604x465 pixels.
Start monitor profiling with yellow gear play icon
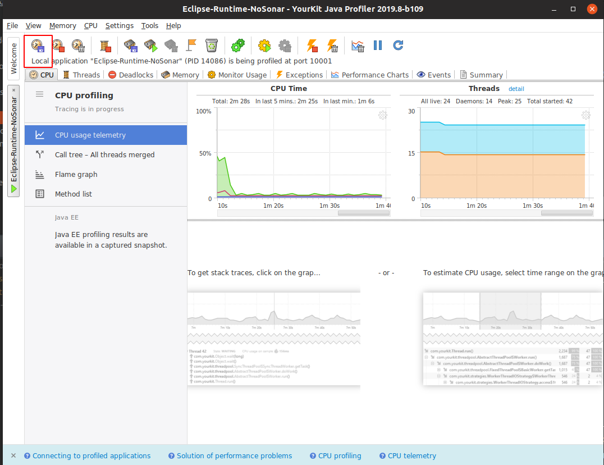[264, 45]
